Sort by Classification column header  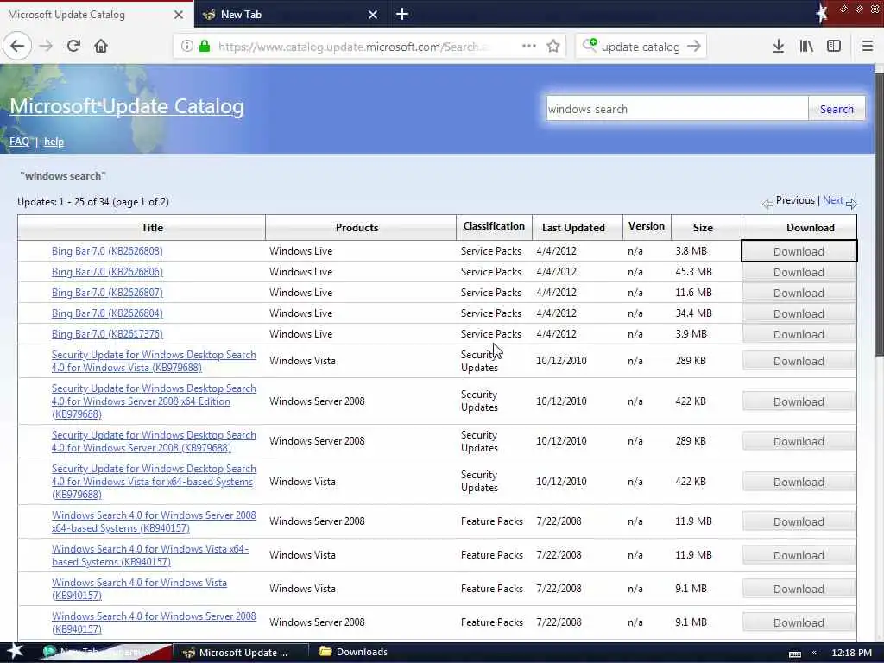click(x=494, y=226)
